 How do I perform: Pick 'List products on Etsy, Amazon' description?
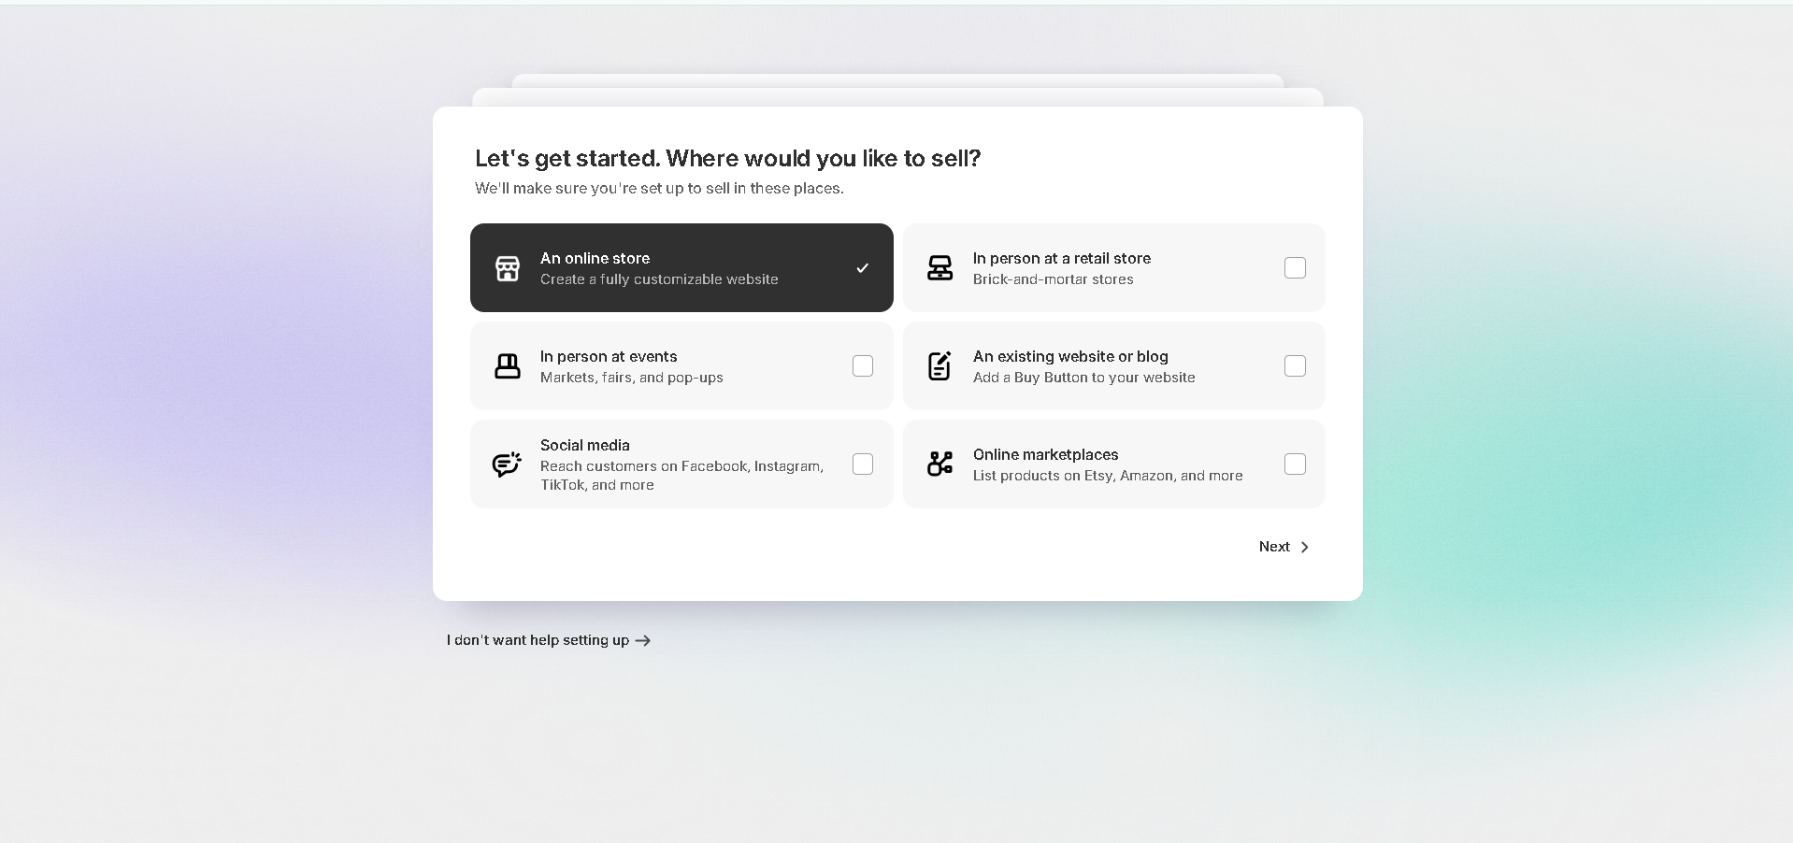[1107, 476]
